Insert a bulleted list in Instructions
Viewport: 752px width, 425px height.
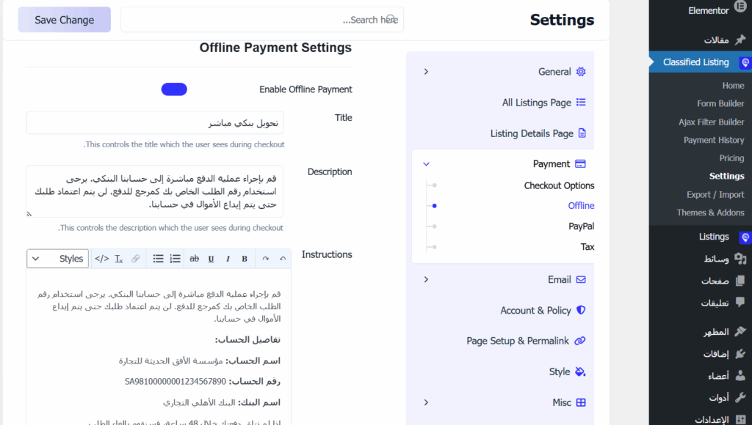[158, 259]
